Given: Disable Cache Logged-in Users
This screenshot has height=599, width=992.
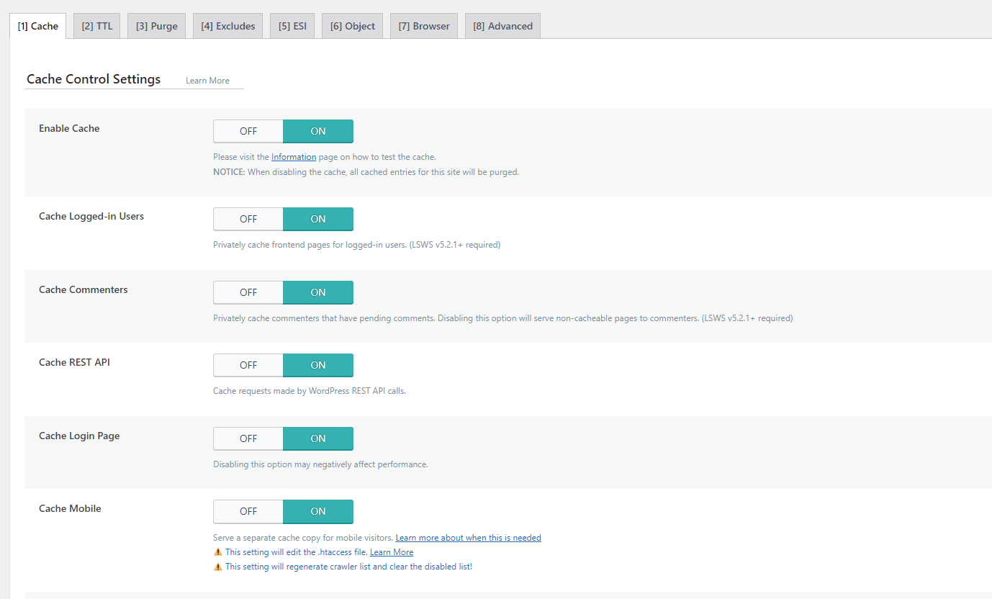Looking at the screenshot, I should 248,219.
